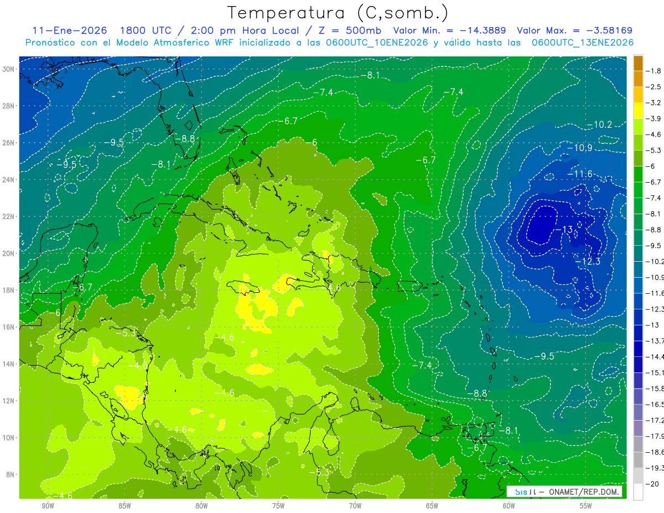Click the 60W longitude axis label
Viewport: 664px width, 513px height.
click(x=509, y=506)
